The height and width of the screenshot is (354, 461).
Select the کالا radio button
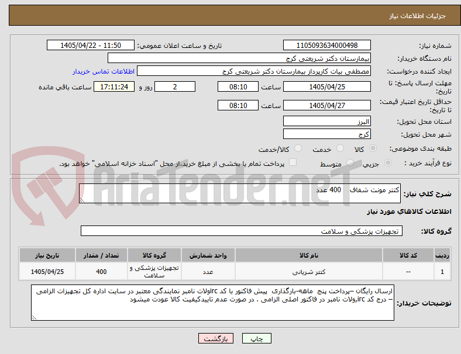coord(373,148)
